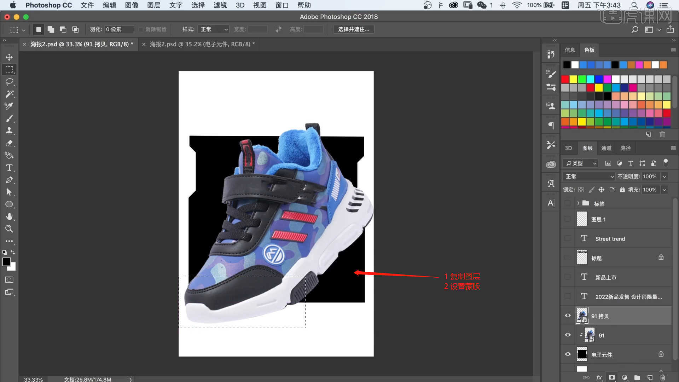Select the Path Selection tool
679x382 pixels.
9,192
